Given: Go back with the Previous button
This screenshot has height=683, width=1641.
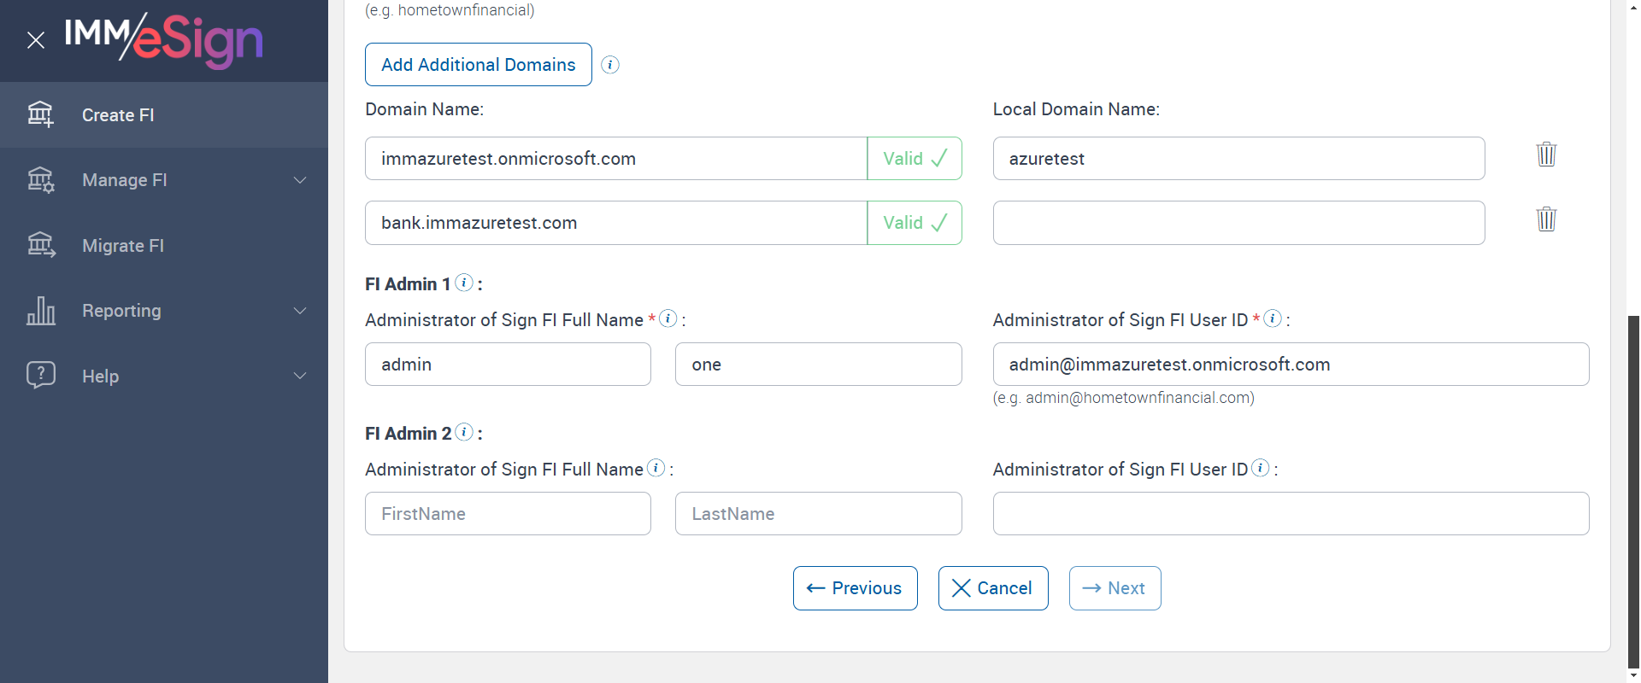Looking at the screenshot, I should click(855, 588).
